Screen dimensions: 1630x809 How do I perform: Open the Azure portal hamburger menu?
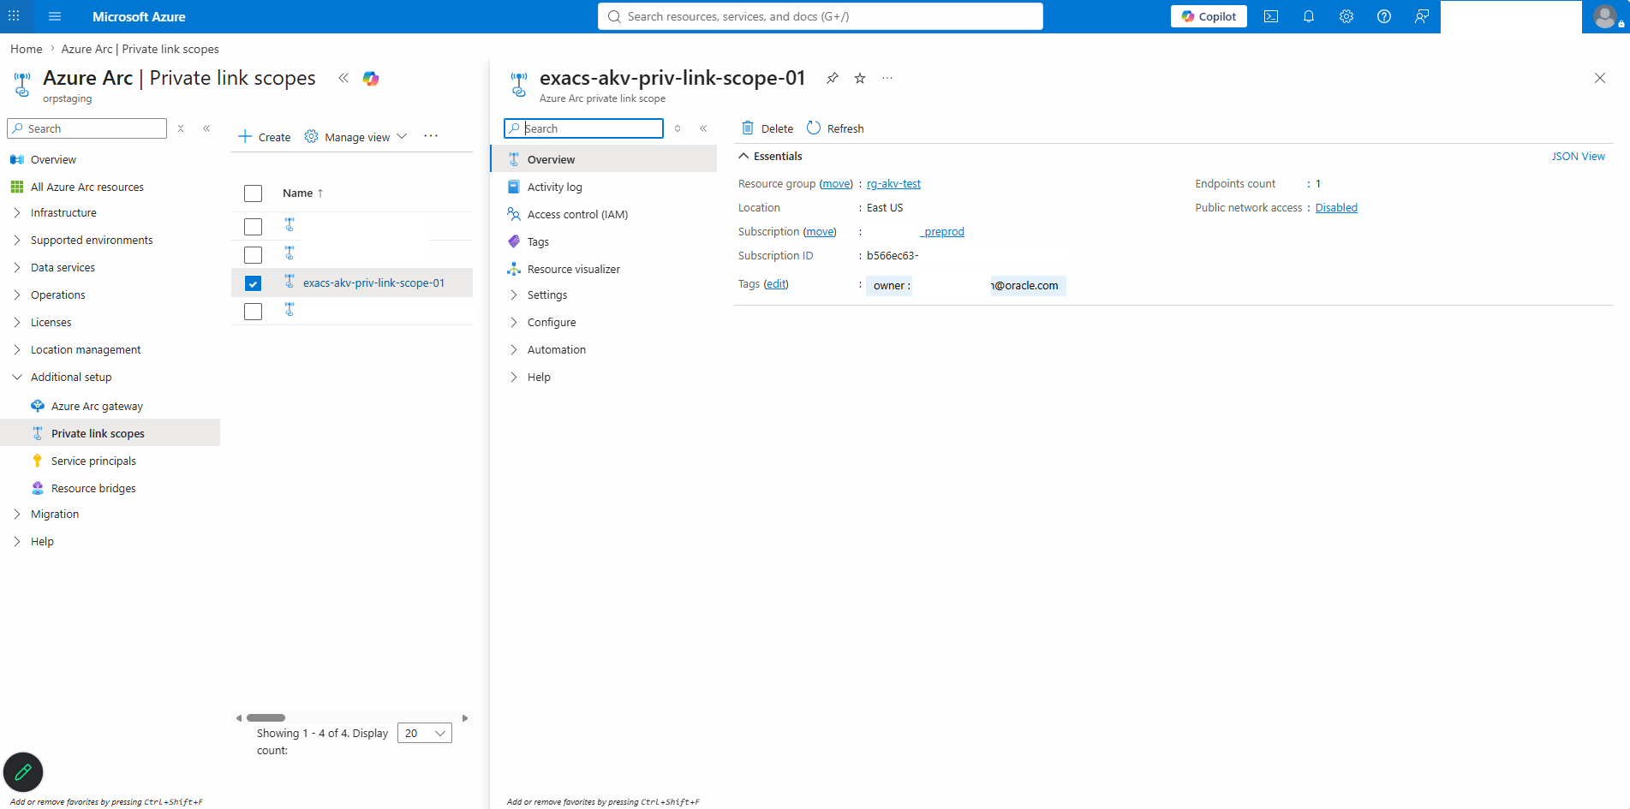[55, 16]
